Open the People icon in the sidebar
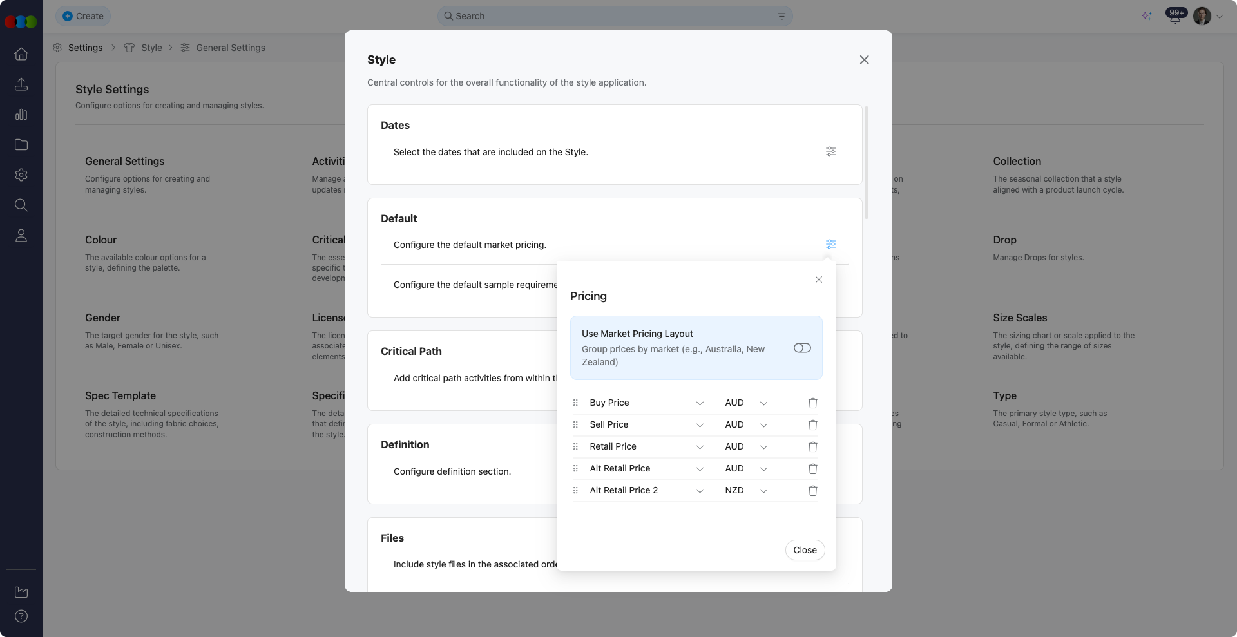The image size is (1237, 637). click(x=21, y=236)
